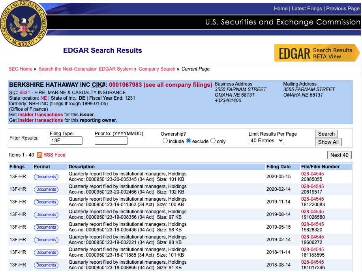Open file number 028-04545 above film 20885055
This screenshot has width=362, height=272.
point(312,174)
